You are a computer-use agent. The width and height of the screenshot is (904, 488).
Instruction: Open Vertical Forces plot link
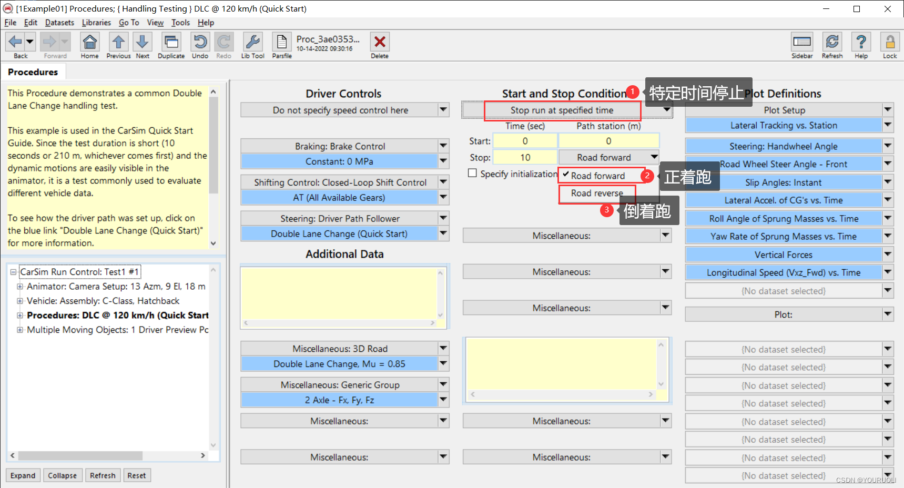click(784, 255)
